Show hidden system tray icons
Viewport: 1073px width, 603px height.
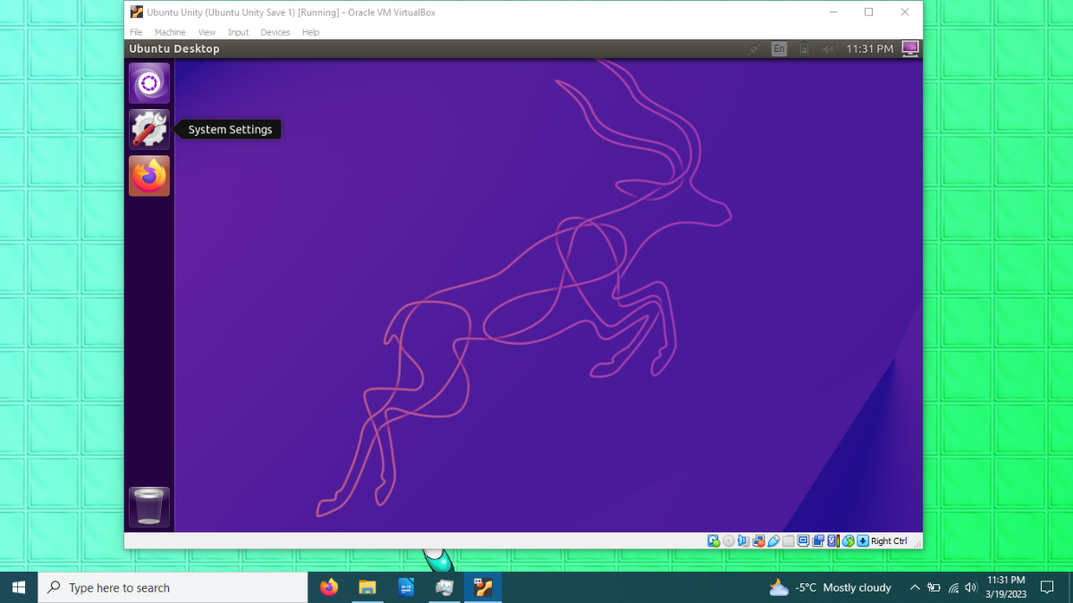[x=914, y=587]
